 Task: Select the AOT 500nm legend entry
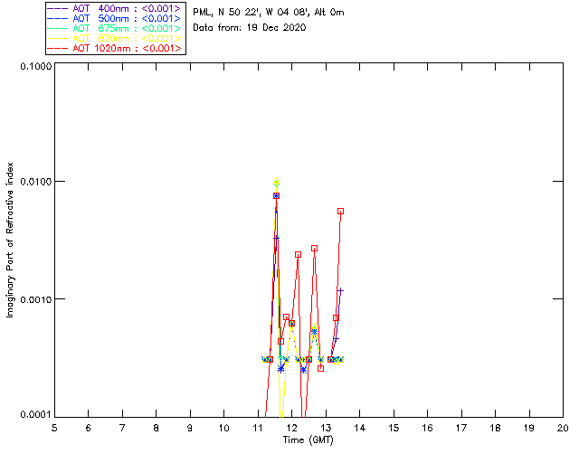(x=115, y=18)
